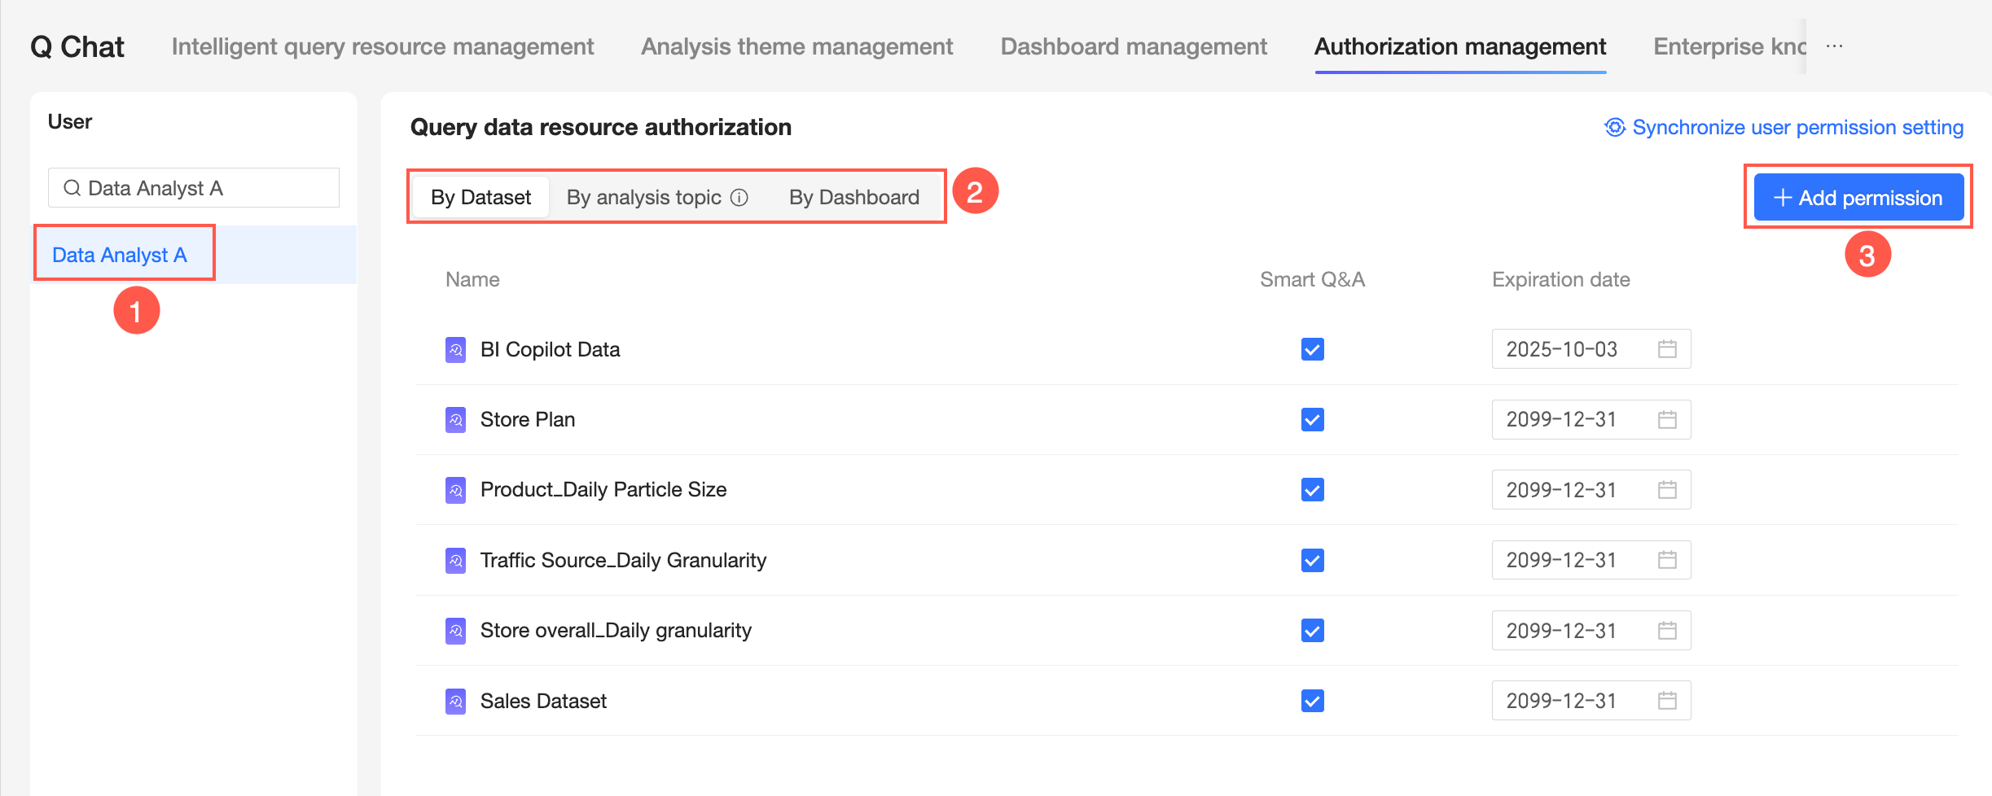Open calendar icon for BI Copilot Data expiration
This screenshot has height=796, width=1992.
click(x=1667, y=349)
